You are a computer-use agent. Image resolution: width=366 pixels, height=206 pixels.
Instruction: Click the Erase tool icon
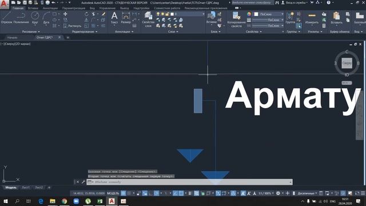pyautogui.click(x=104, y=14)
